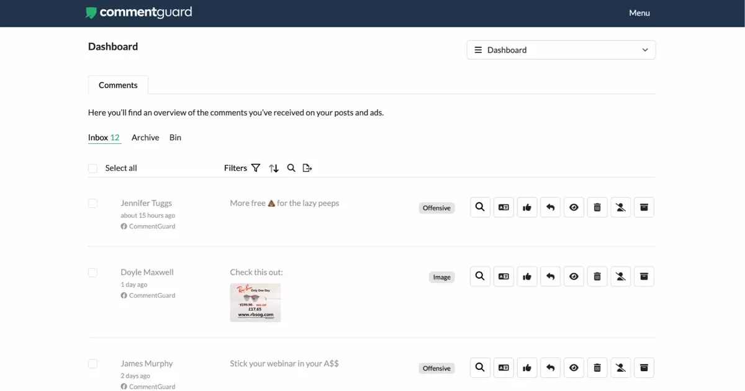
Task: Open the Filters panel
Action: point(242,168)
